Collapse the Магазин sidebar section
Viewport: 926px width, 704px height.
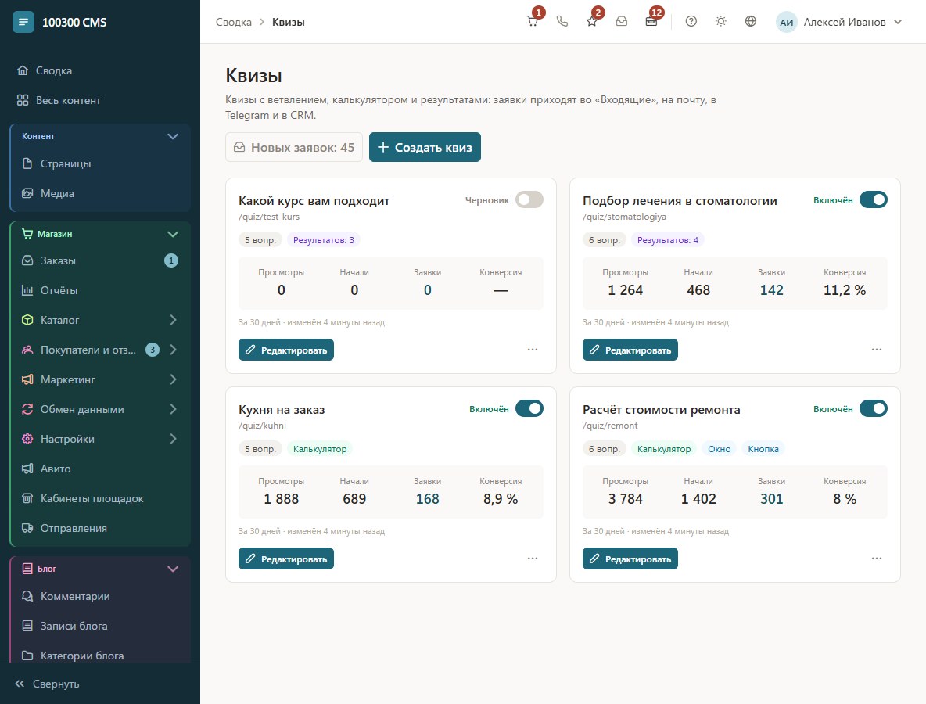point(172,234)
